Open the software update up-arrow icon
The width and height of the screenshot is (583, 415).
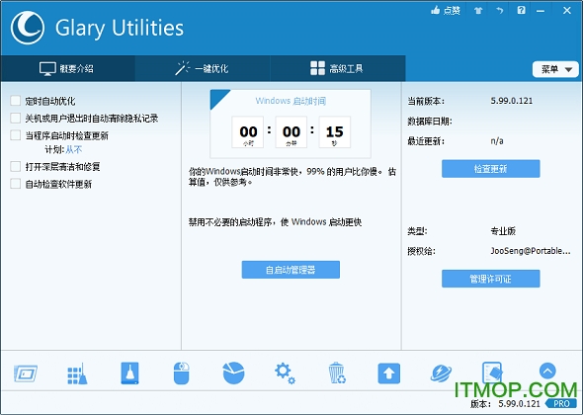389,373
